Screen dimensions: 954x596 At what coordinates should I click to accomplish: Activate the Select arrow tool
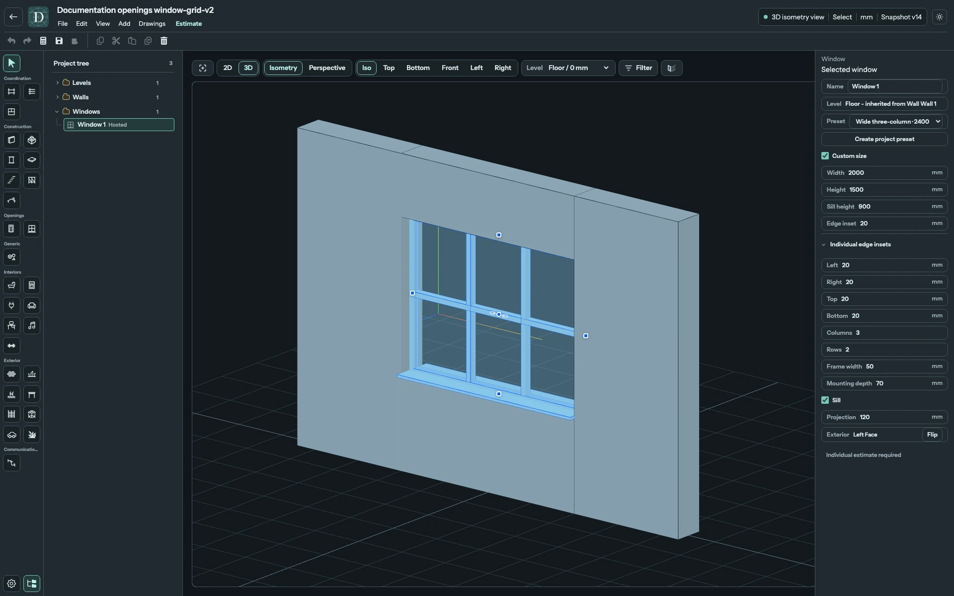11,63
